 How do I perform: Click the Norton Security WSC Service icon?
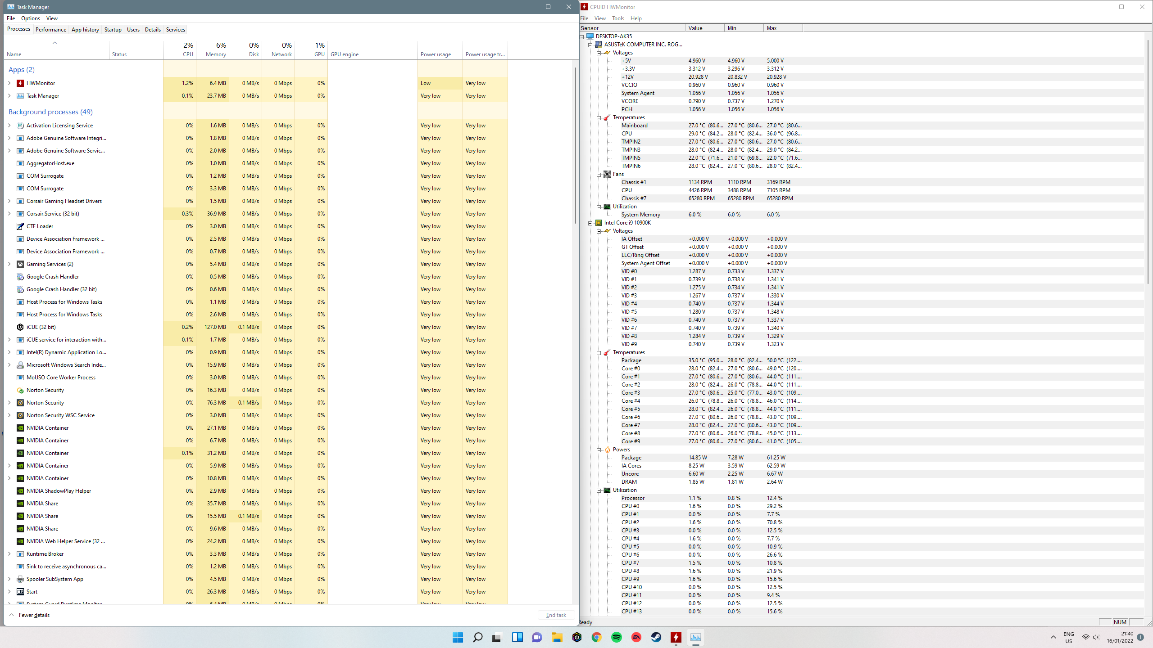coord(20,415)
